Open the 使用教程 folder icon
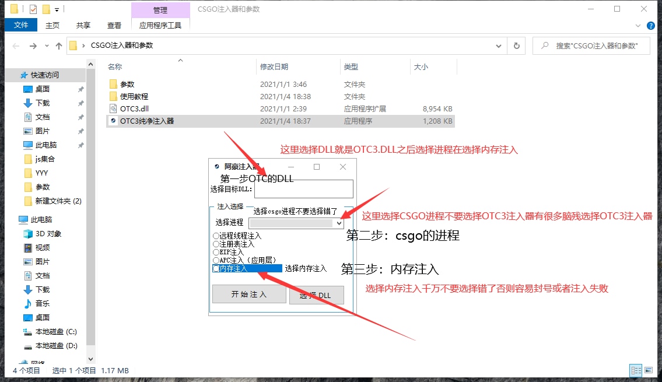The image size is (662, 382). (113, 96)
